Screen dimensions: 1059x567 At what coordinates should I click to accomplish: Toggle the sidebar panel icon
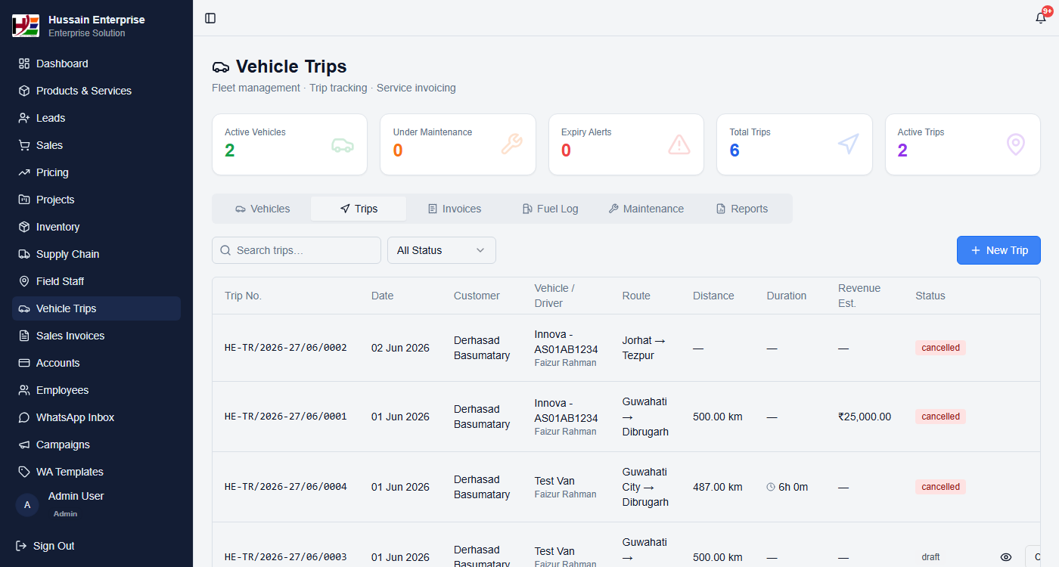click(x=210, y=18)
